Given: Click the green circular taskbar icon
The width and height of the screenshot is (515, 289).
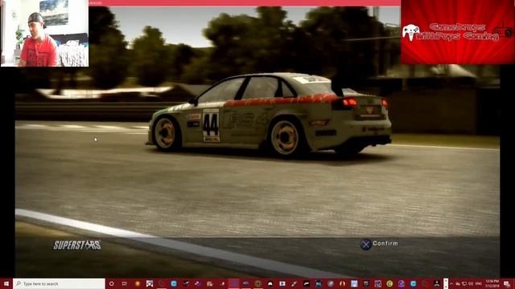Looking at the screenshot, I should pos(389,283).
